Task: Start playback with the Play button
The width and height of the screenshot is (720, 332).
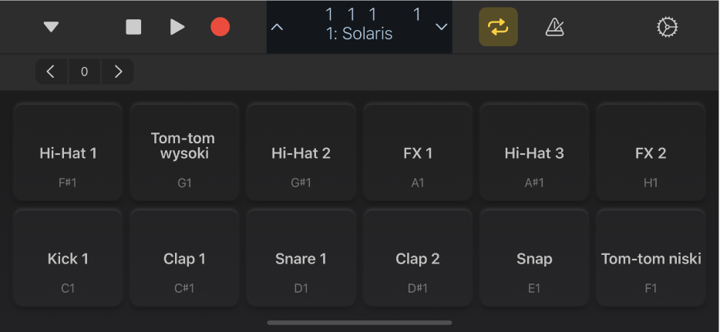Action: pyautogui.click(x=177, y=28)
